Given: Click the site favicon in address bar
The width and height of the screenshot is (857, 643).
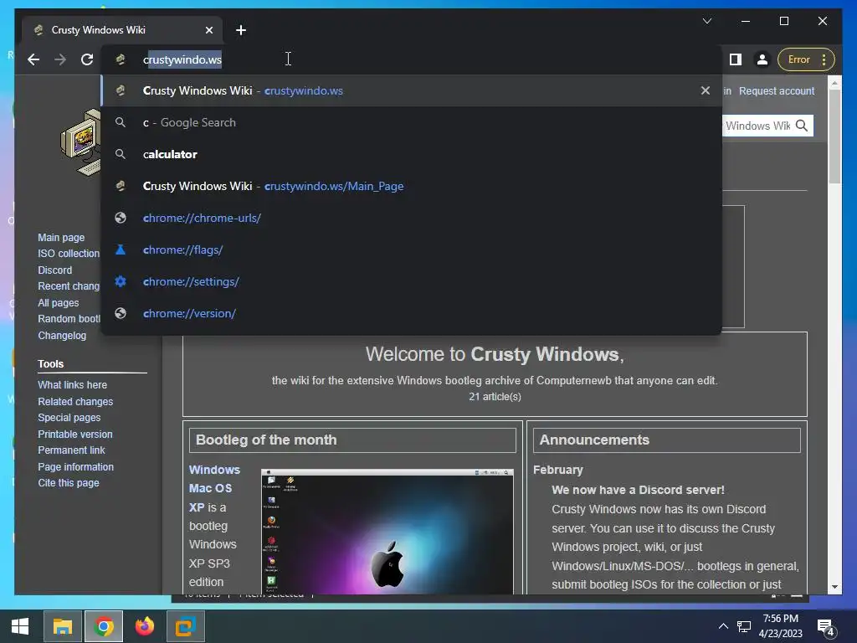Looking at the screenshot, I should coord(121,59).
